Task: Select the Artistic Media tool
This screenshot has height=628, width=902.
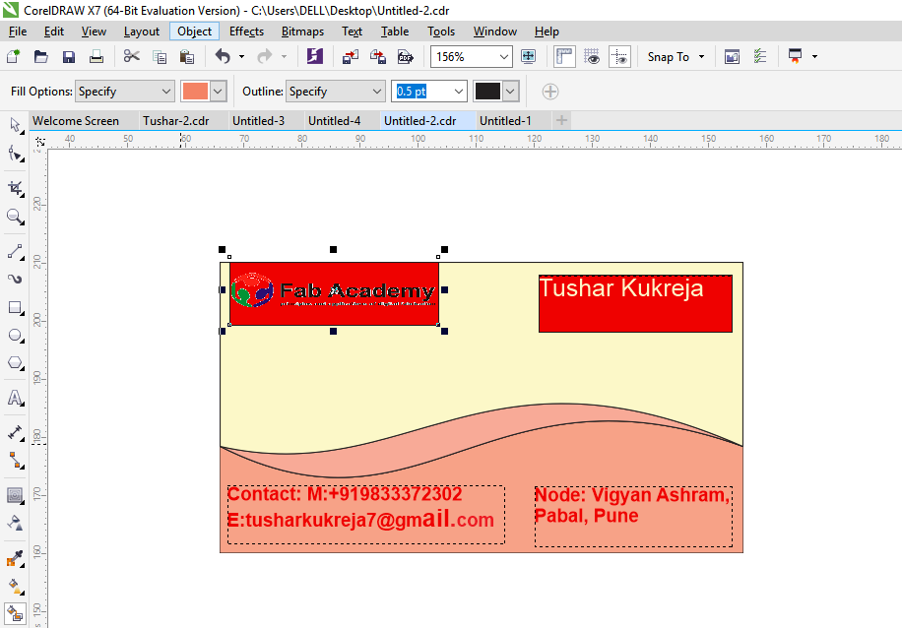Action: coord(15,280)
